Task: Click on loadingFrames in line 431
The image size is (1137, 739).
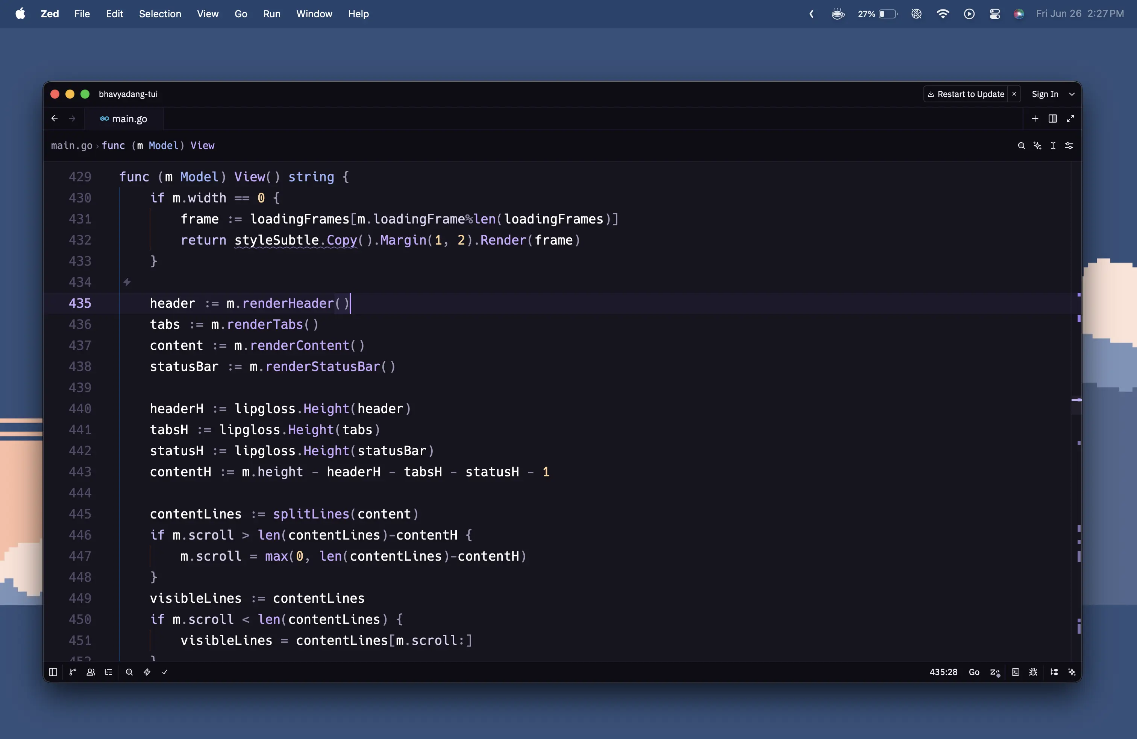Action: 300,219
